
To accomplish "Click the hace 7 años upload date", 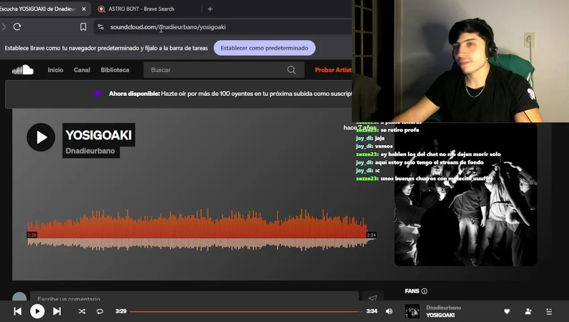I will pyautogui.click(x=360, y=127).
